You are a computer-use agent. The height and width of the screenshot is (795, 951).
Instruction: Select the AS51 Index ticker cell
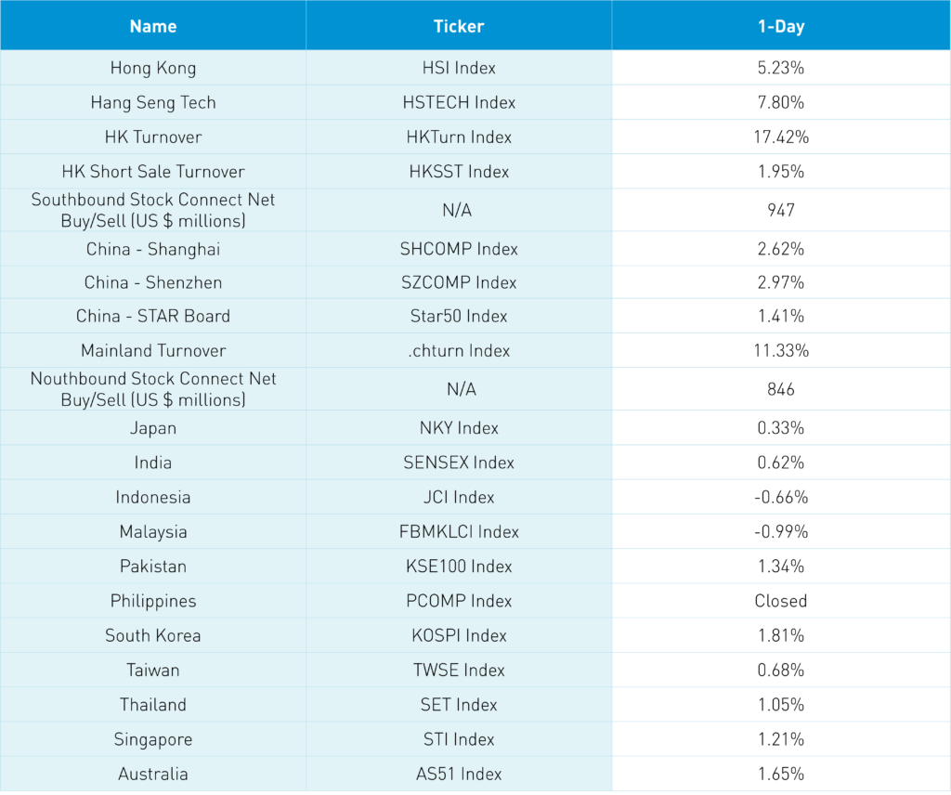[459, 774]
